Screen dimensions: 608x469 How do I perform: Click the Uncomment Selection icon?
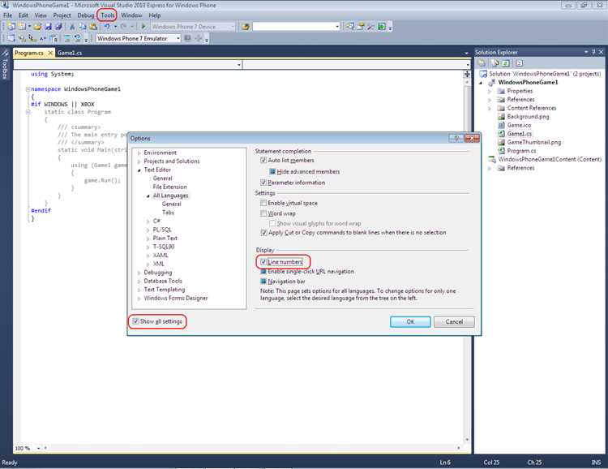pos(78,38)
